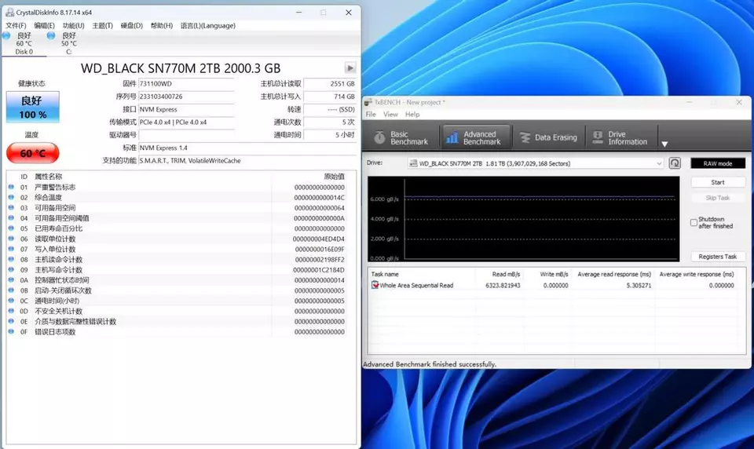Click the Whole Area Sequential Read task icon
754x449 pixels.
pyautogui.click(x=375, y=286)
